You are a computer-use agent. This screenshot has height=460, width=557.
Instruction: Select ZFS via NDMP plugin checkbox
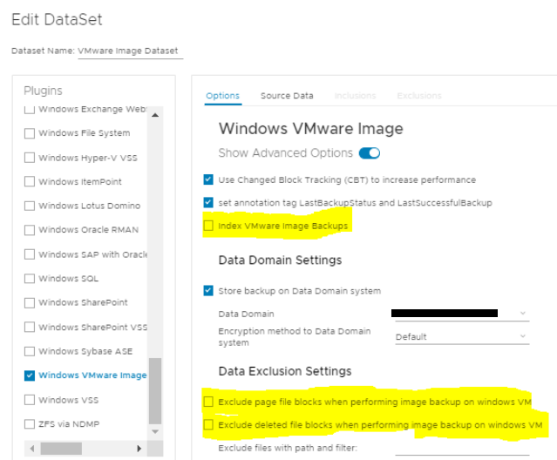pos(31,424)
